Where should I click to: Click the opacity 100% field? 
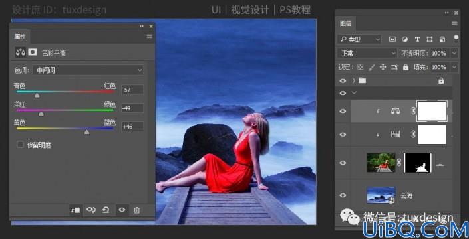pos(440,53)
